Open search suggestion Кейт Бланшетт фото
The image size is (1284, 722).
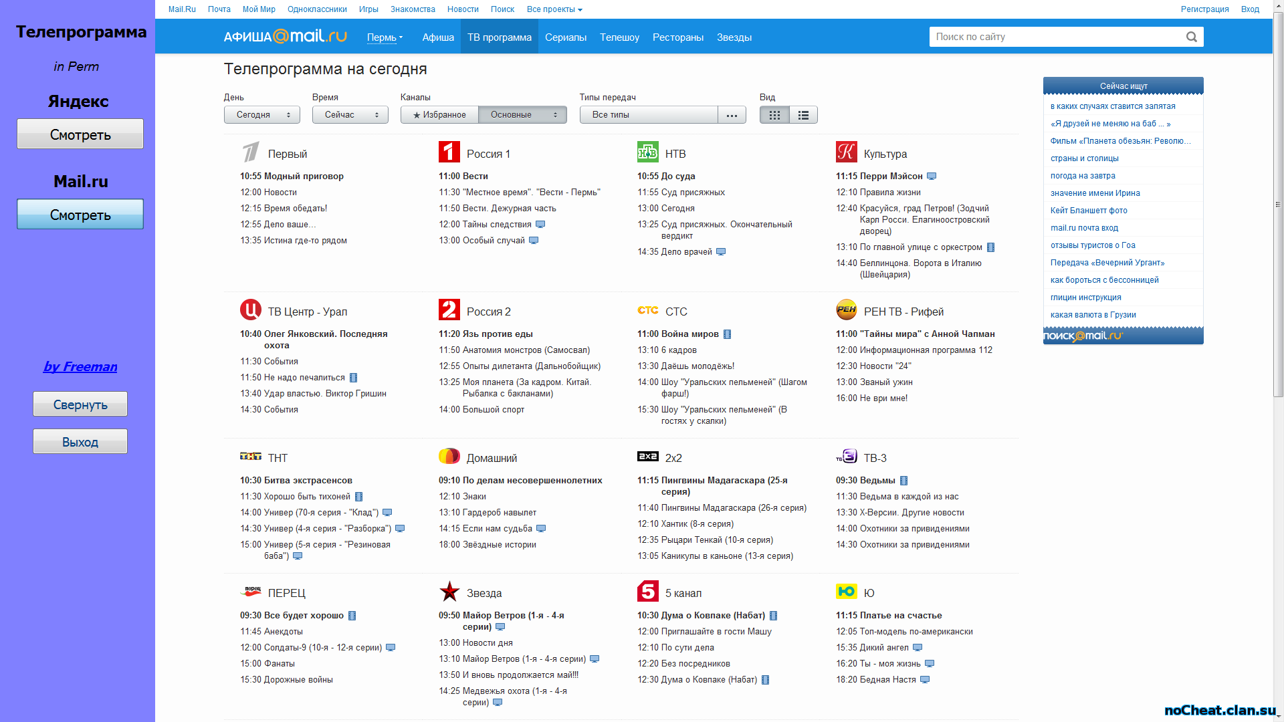point(1089,211)
